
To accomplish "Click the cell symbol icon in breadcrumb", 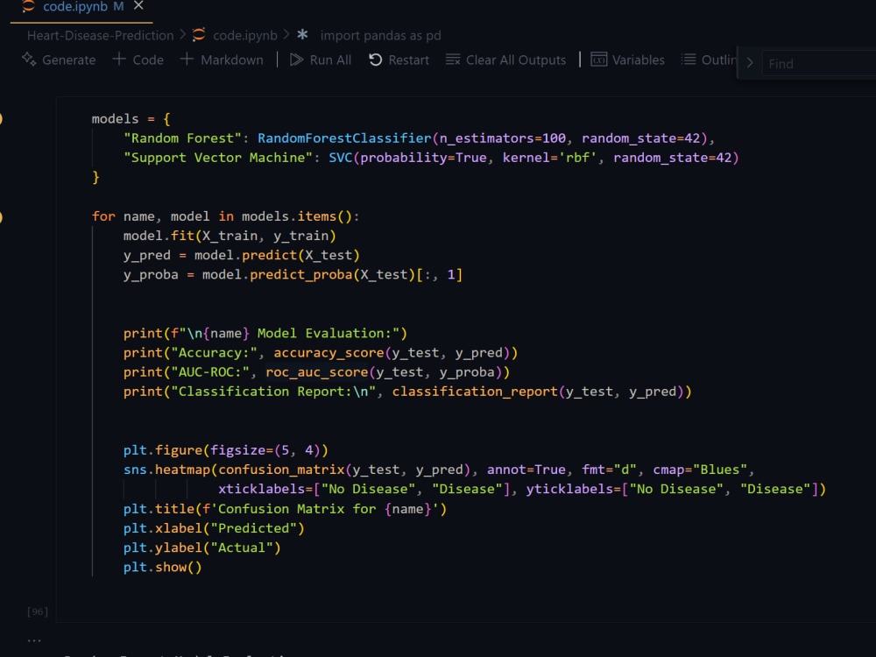I will pyautogui.click(x=302, y=35).
